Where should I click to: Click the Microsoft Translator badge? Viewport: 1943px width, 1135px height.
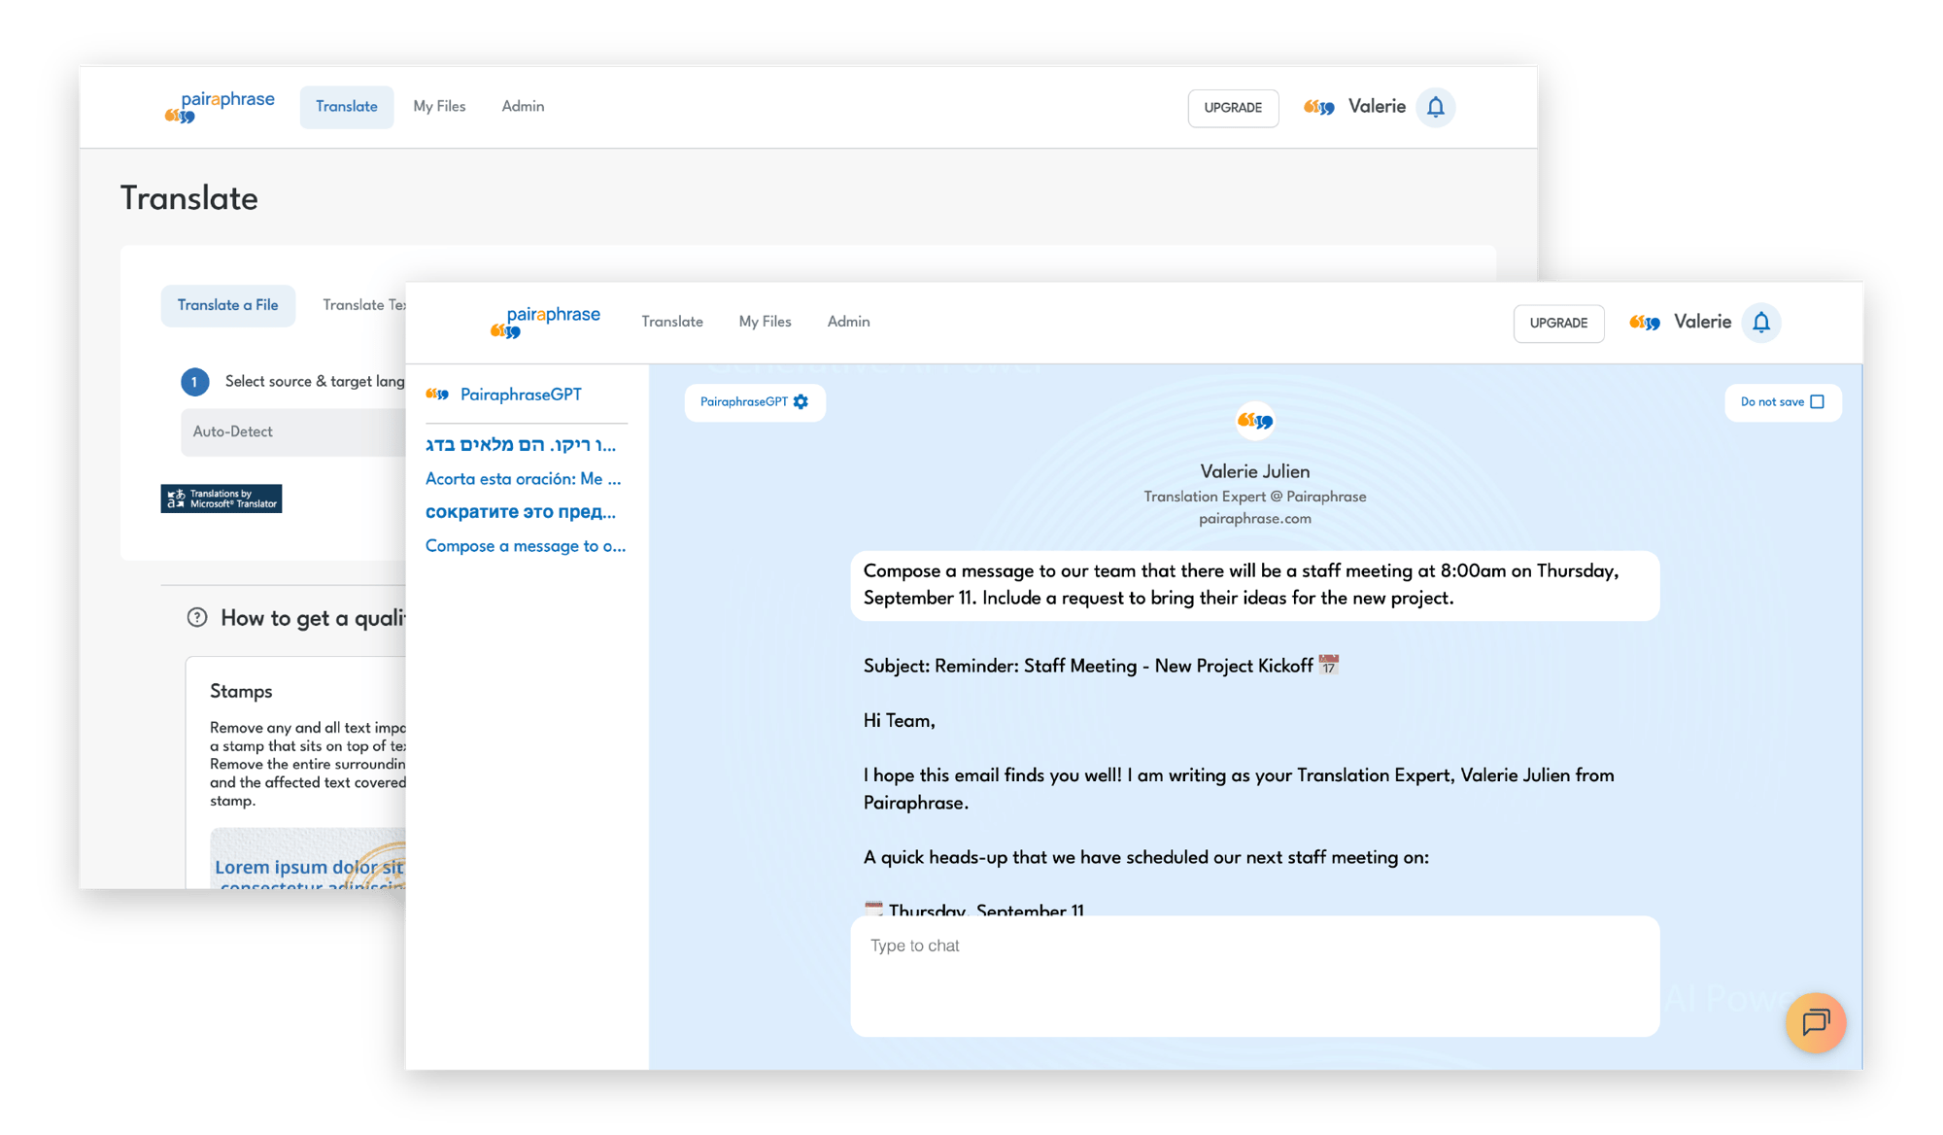(222, 499)
